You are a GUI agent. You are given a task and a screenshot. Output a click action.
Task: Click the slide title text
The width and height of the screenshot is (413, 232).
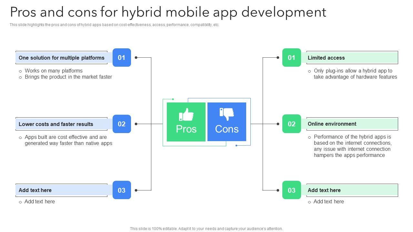tap(168, 12)
